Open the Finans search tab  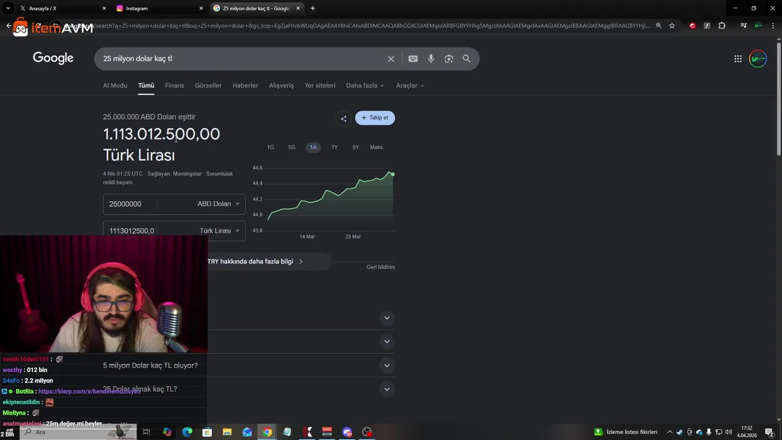[x=174, y=86]
